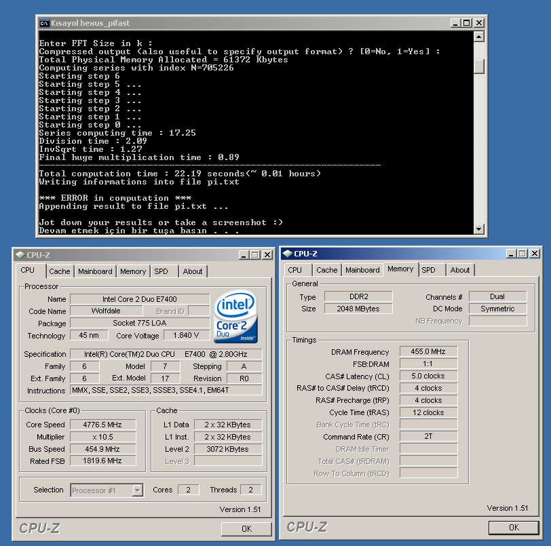Click the Total computation time line in console
Viewport: 551px width, 546px height.
point(180,174)
